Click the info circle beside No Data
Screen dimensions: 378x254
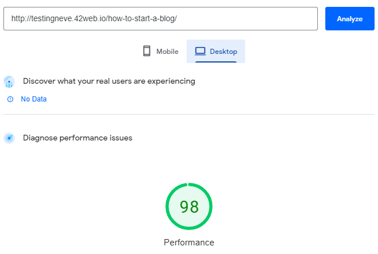[10, 99]
